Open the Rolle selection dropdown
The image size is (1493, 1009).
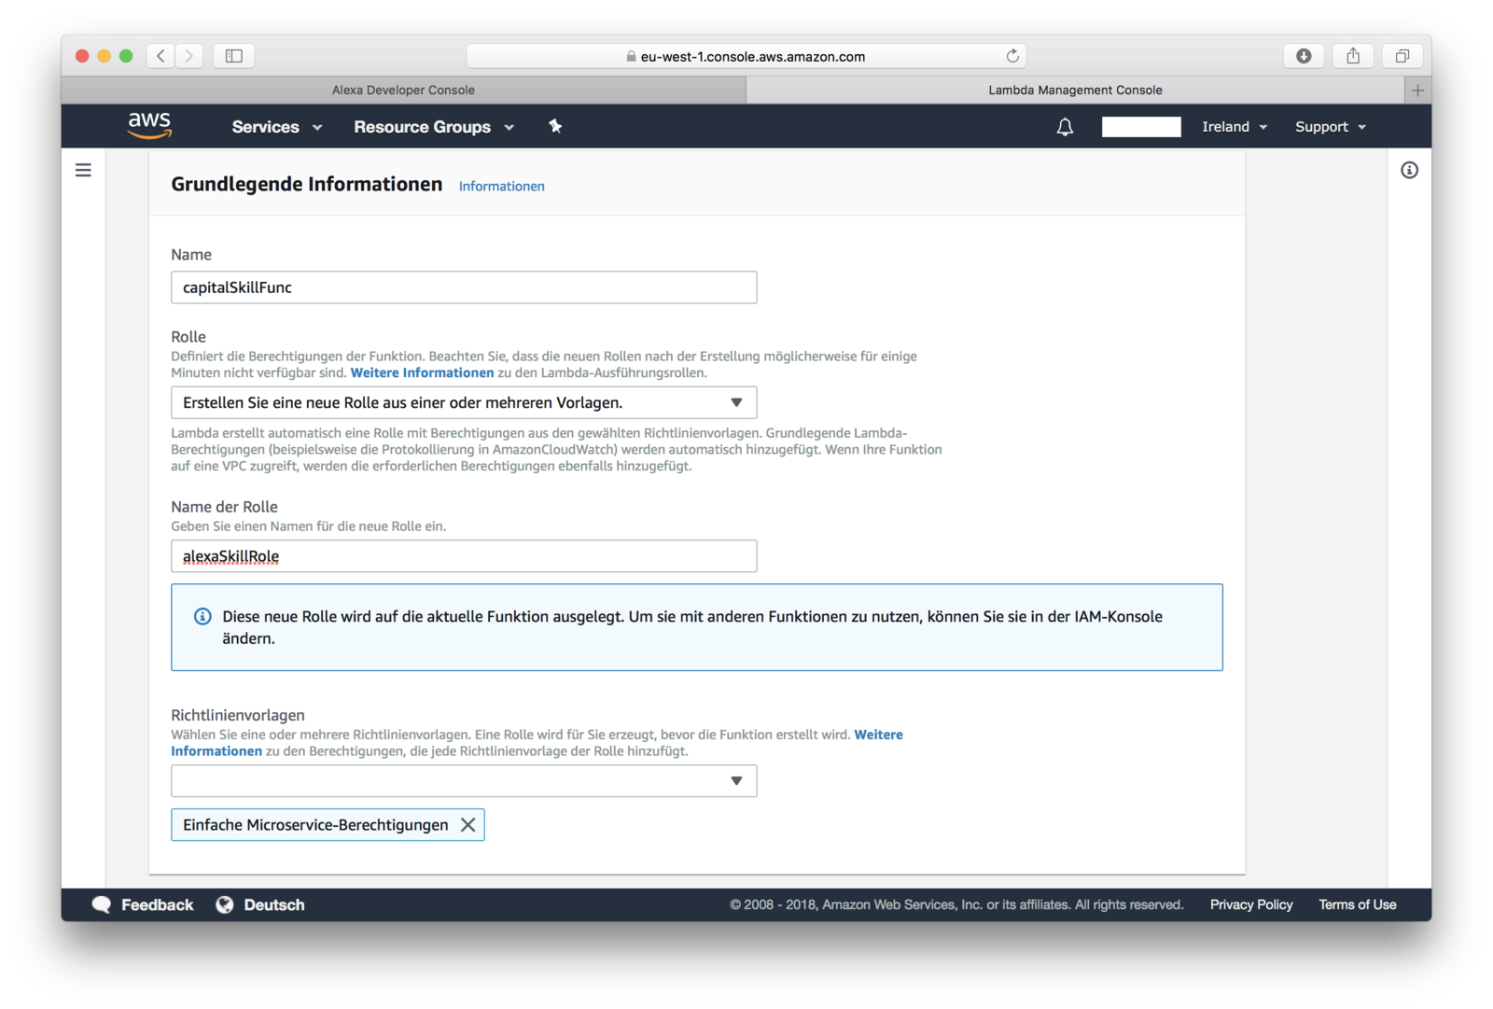pos(464,402)
